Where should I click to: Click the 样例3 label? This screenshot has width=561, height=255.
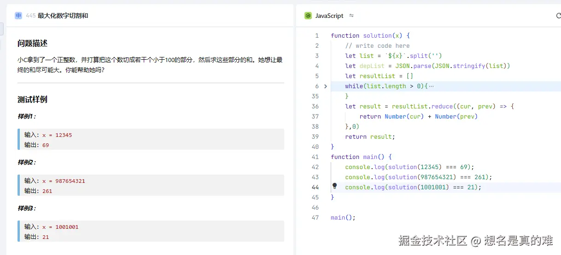click(27, 208)
